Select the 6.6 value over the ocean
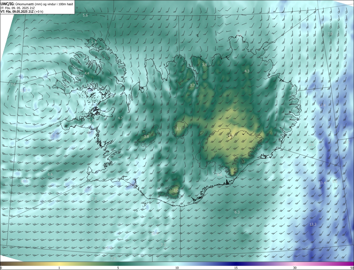The image size is (354, 270). click(x=50, y=174)
